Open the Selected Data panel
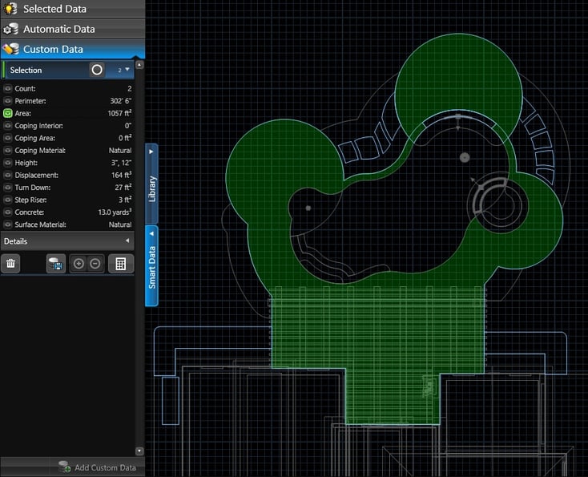This screenshot has width=588, height=477. tap(72, 9)
